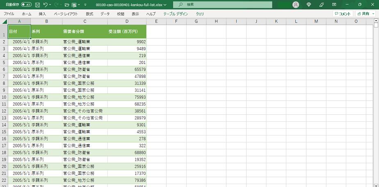Click the Undo arrow icon
Viewport: 379px width, 187px height.
pos(46,5)
